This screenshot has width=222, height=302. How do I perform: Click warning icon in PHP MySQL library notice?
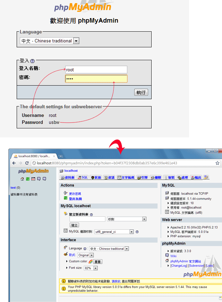coord(63,288)
